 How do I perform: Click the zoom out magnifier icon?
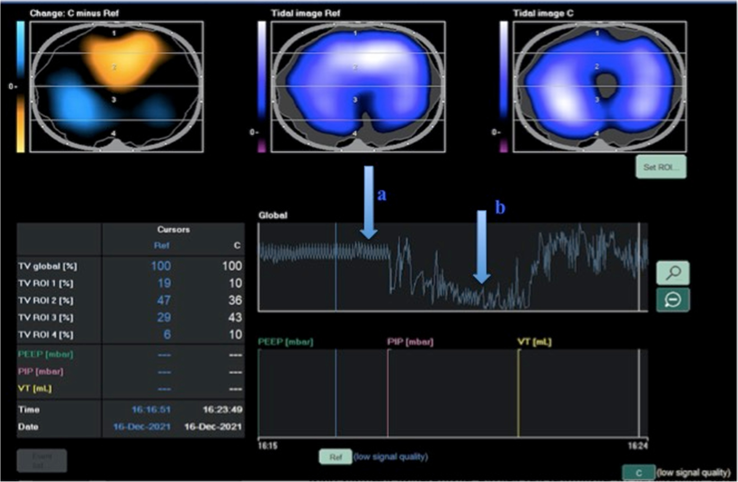click(673, 300)
